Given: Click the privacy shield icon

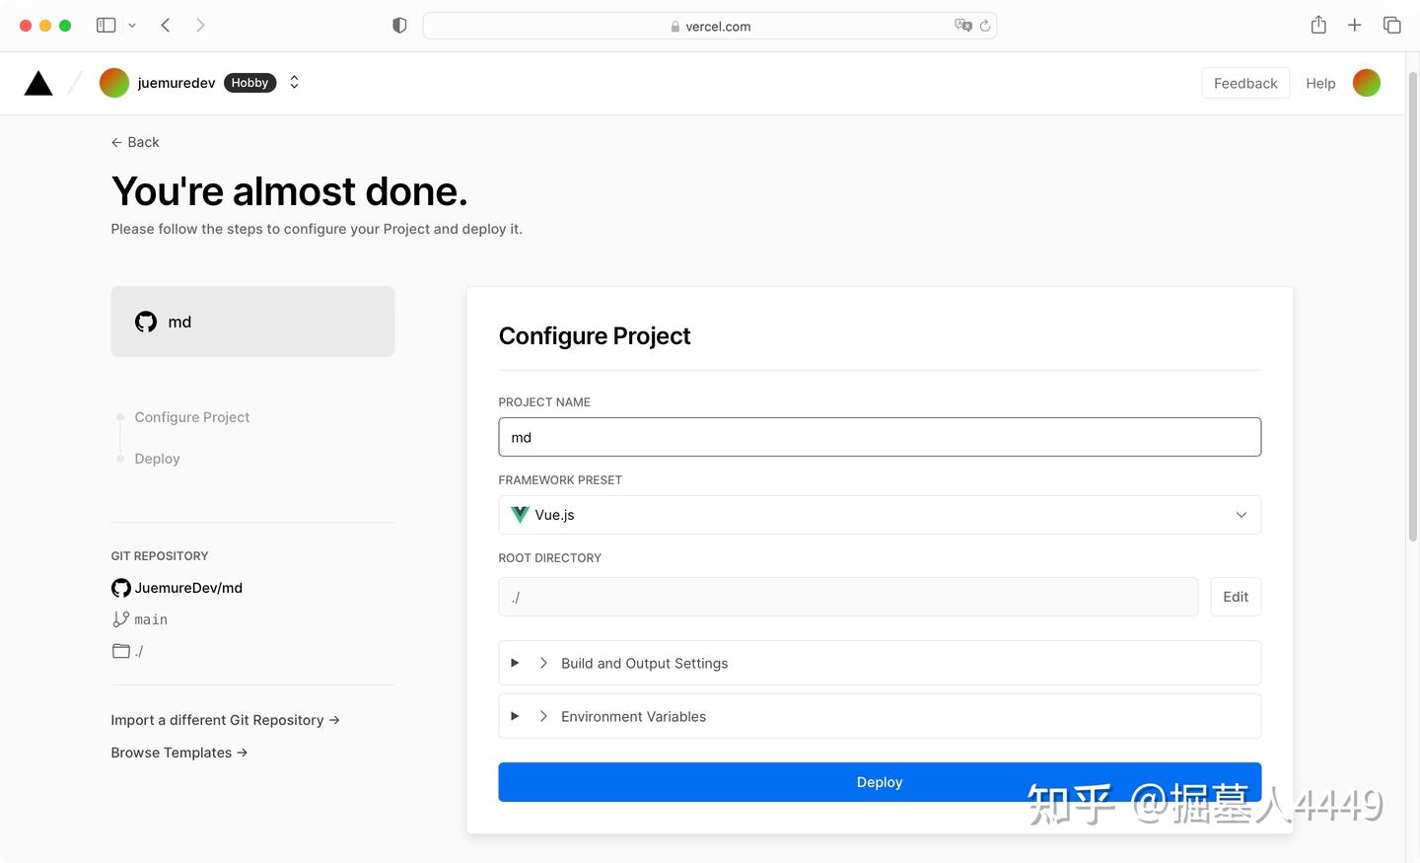Looking at the screenshot, I should point(399,26).
